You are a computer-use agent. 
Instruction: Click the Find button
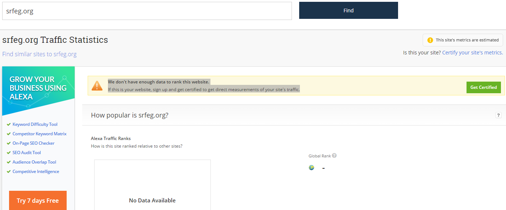click(348, 11)
